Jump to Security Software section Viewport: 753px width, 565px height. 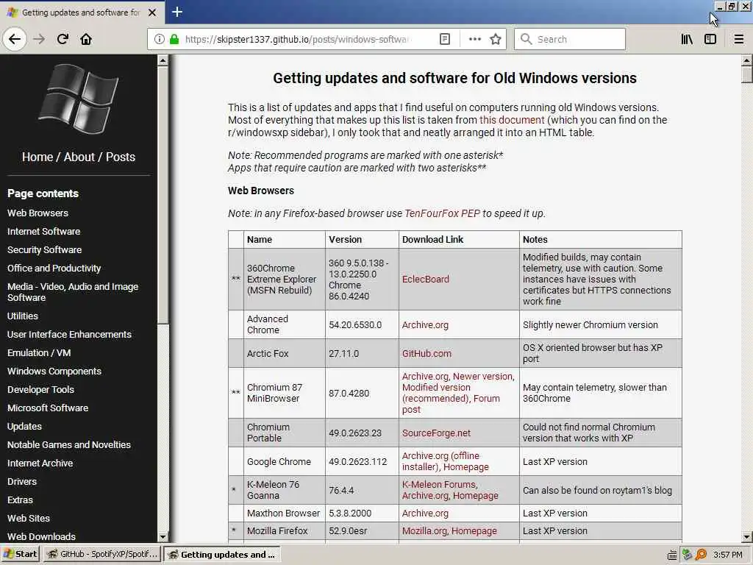(x=44, y=250)
